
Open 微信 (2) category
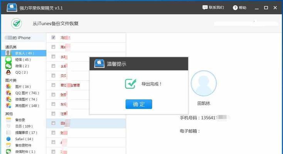click(x=22, y=66)
